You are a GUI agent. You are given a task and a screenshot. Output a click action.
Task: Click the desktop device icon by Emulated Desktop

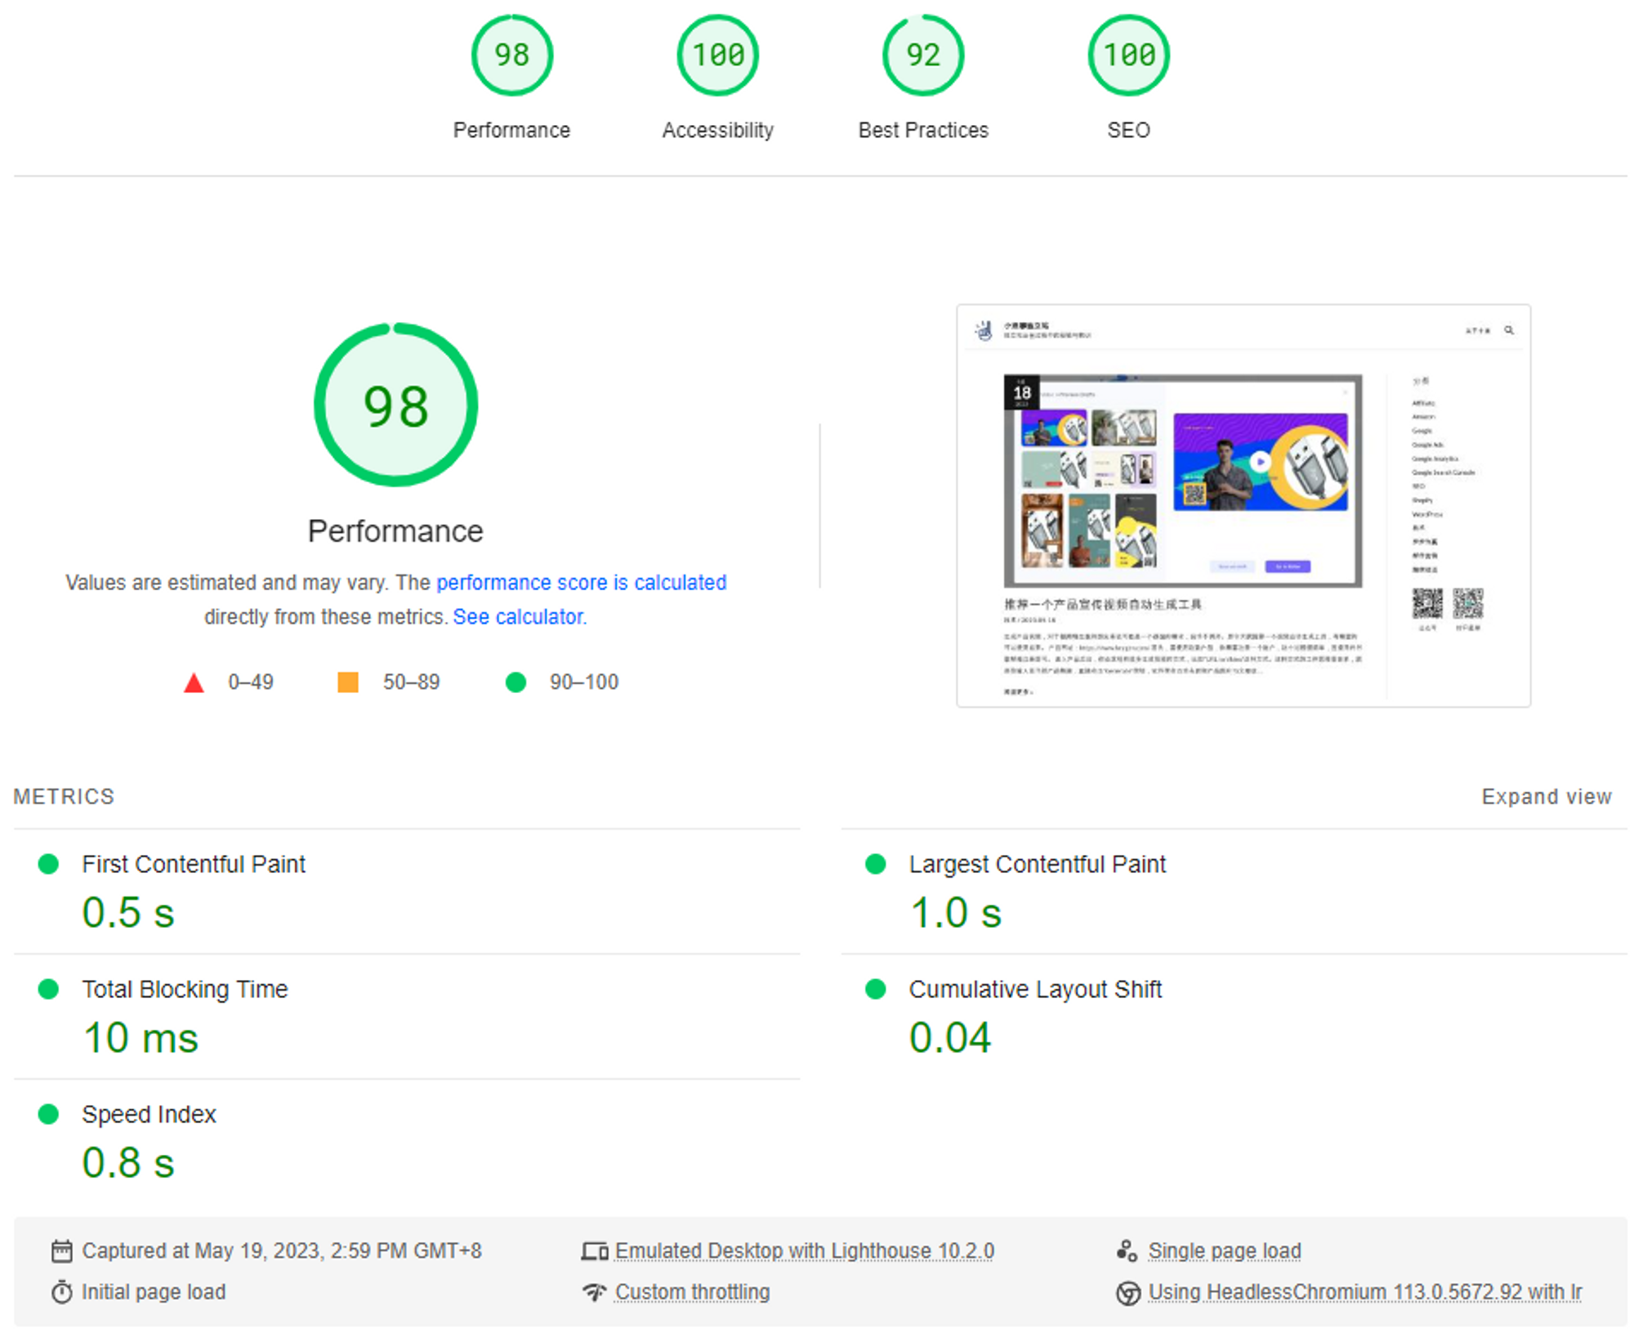point(594,1251)
